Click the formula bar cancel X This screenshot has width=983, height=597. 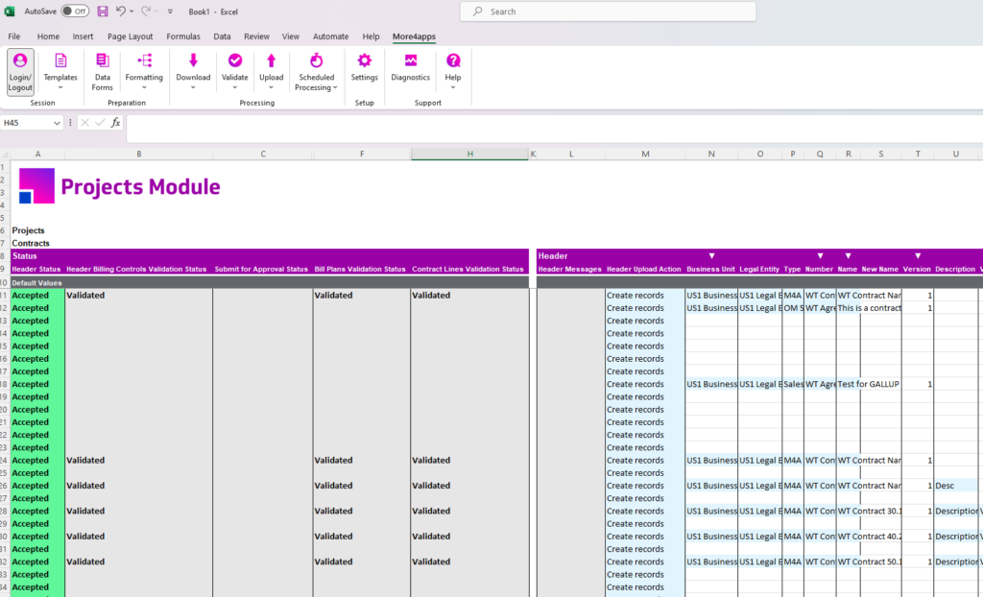point(84,123)
